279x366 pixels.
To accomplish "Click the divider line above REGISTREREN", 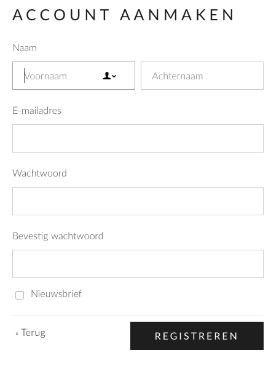I will pyautogui.click(x=138, y=315).
